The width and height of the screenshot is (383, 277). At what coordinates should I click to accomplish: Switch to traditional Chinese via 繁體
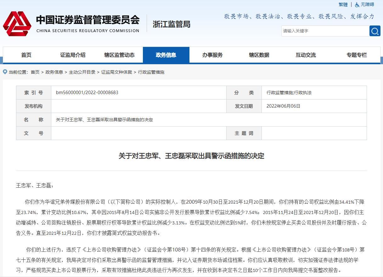tap(343, 4)
